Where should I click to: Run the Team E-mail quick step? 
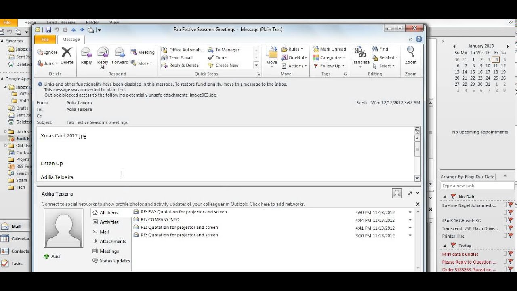tap(177, 57)
